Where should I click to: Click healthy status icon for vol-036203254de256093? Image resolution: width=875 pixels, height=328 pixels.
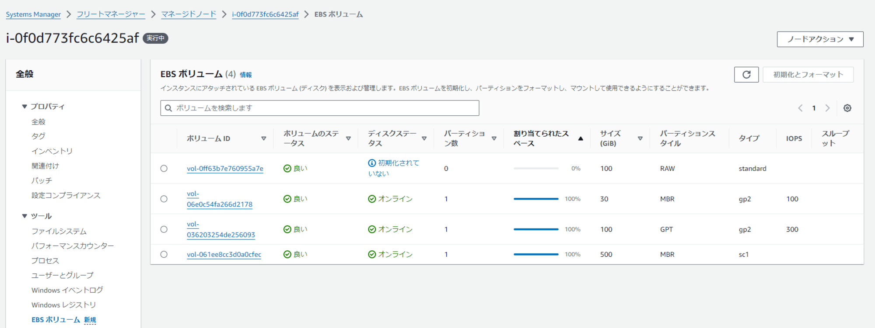[287, 229]
